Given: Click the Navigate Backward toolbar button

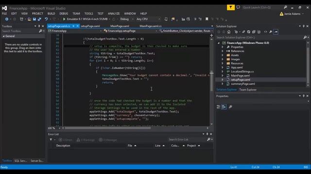Looking at the screenshot, I should tap(6, 19).
